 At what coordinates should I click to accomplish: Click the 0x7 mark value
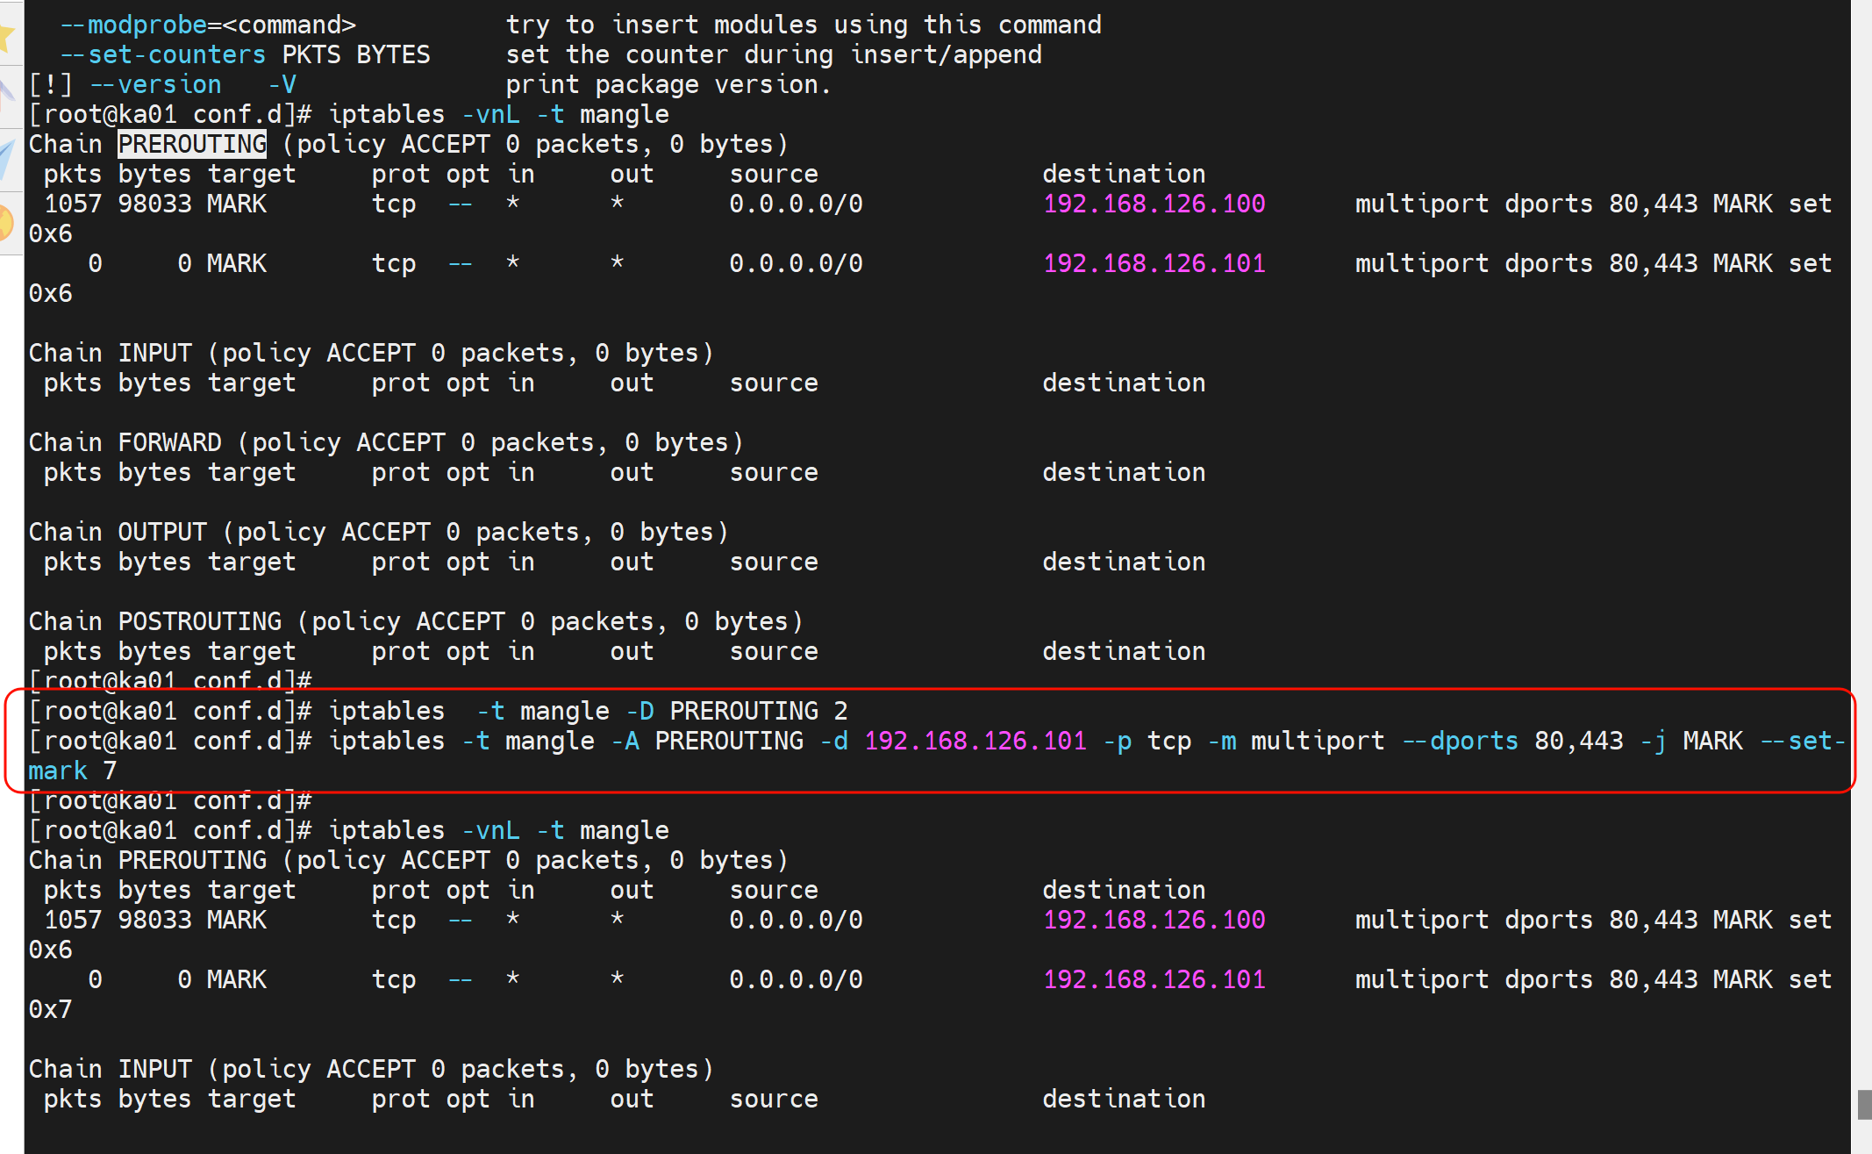pos(50,1009)
